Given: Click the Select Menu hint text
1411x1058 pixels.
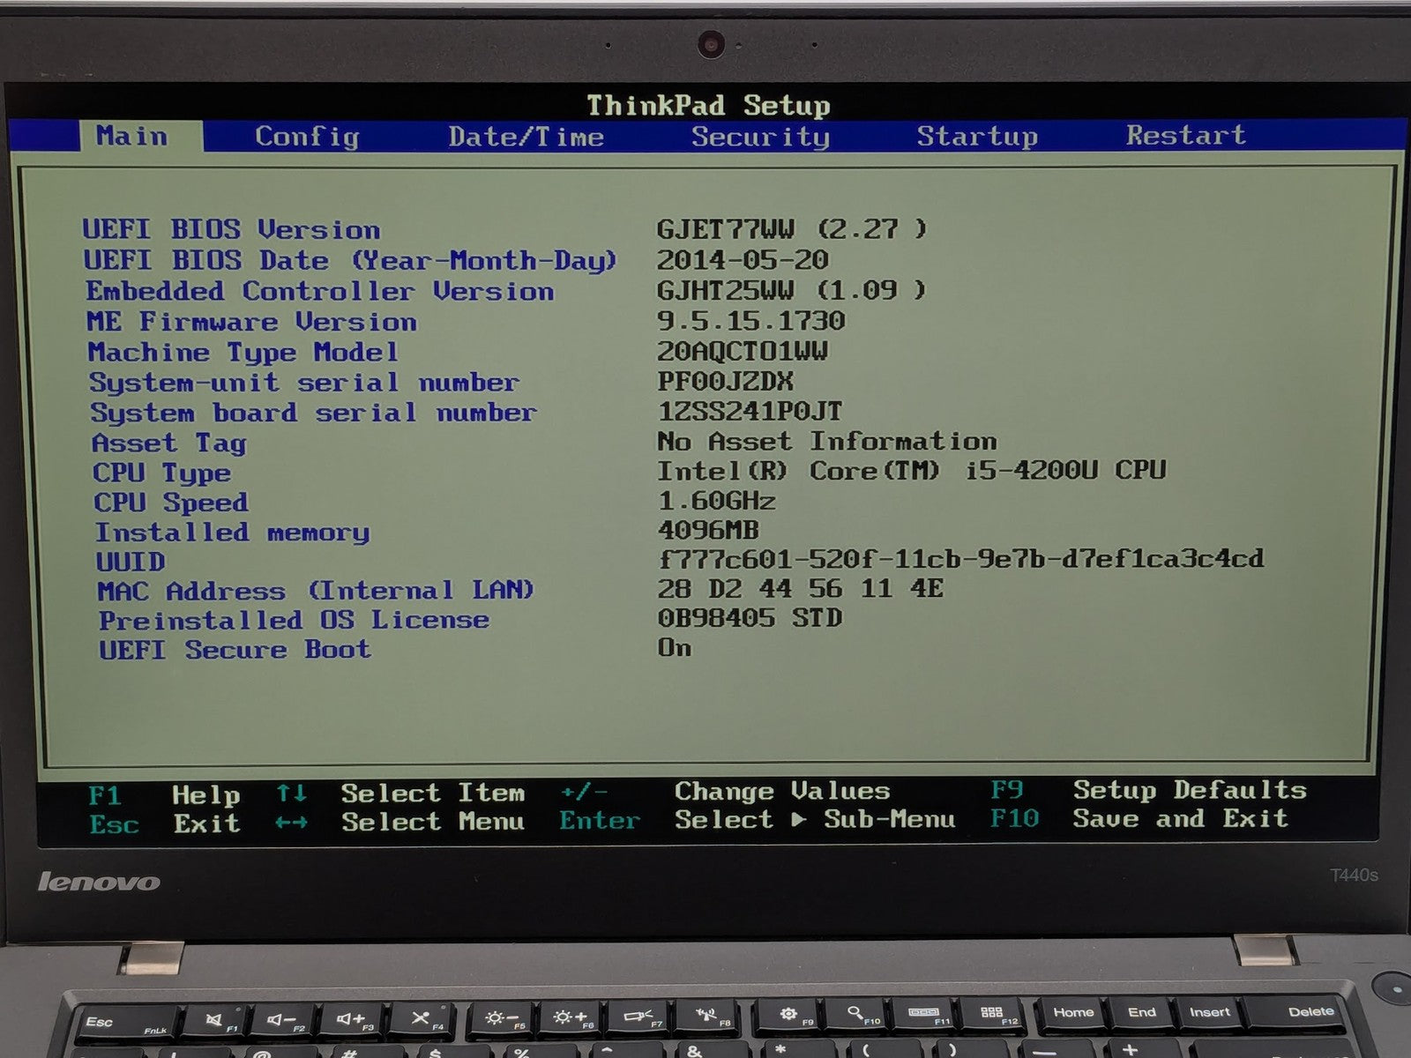Looking at the screenshot, I should (433, 822).
